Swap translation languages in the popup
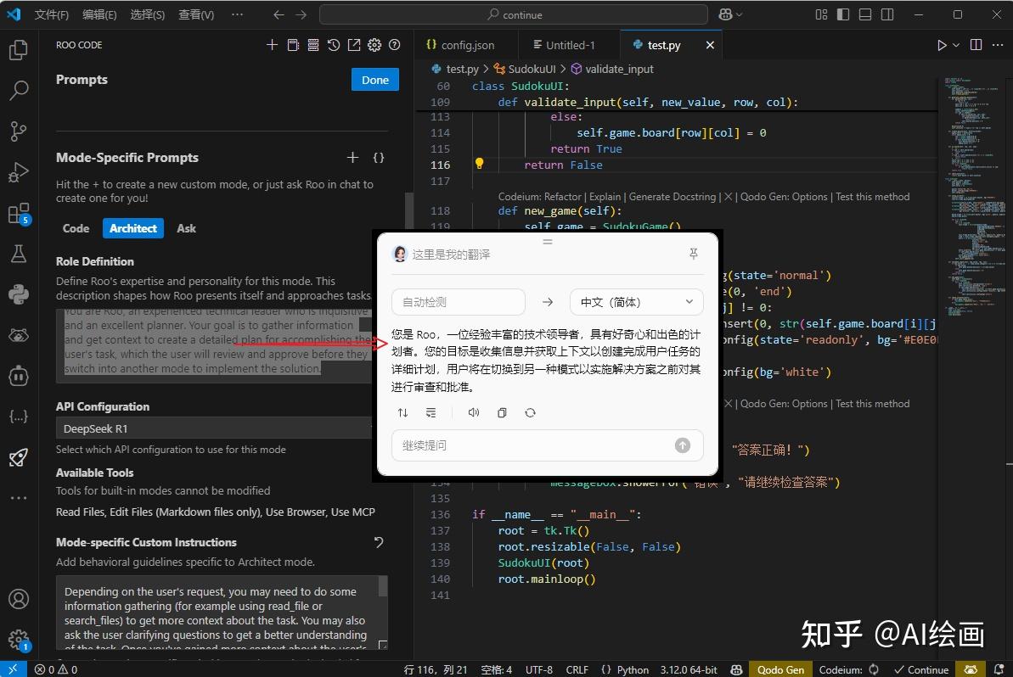This screenshot has height=677, width=1013. click(x=402, y=412)
